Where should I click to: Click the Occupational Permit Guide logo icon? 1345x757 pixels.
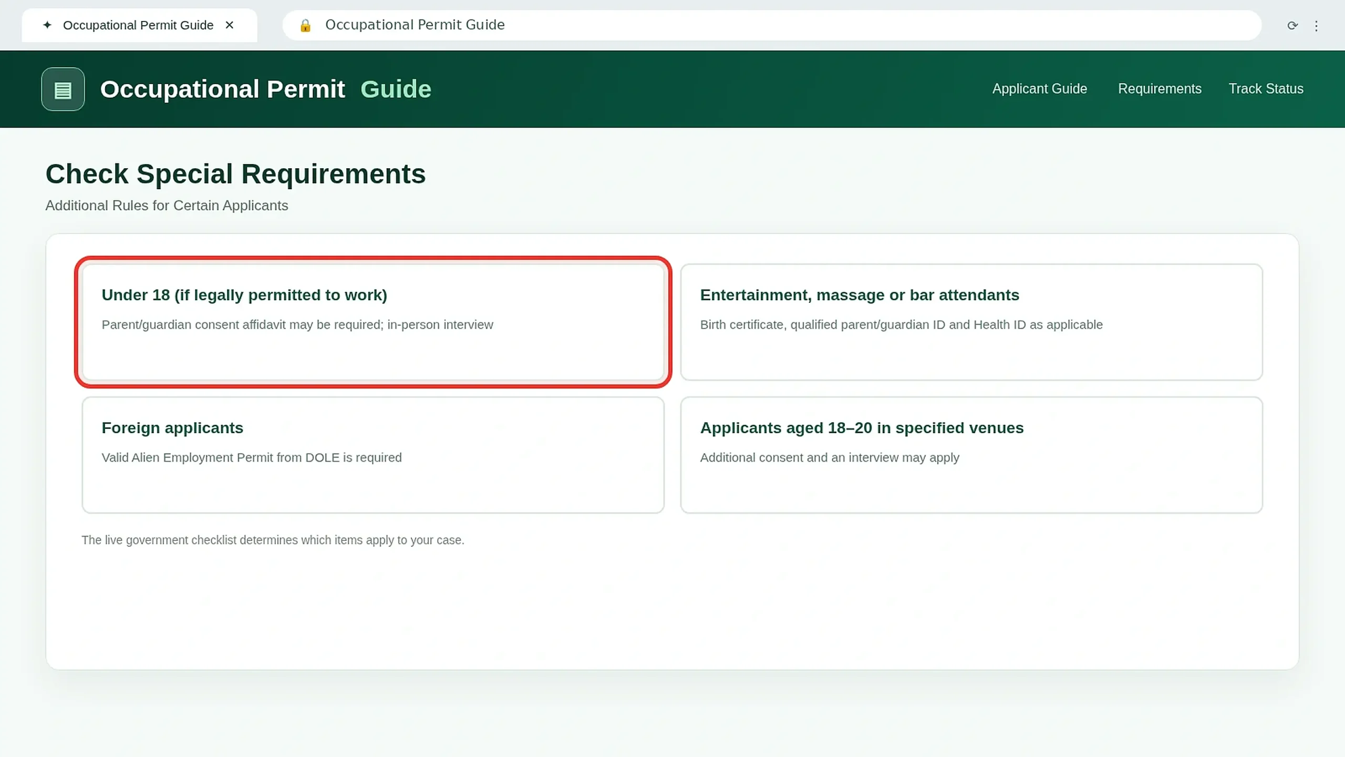63,89
